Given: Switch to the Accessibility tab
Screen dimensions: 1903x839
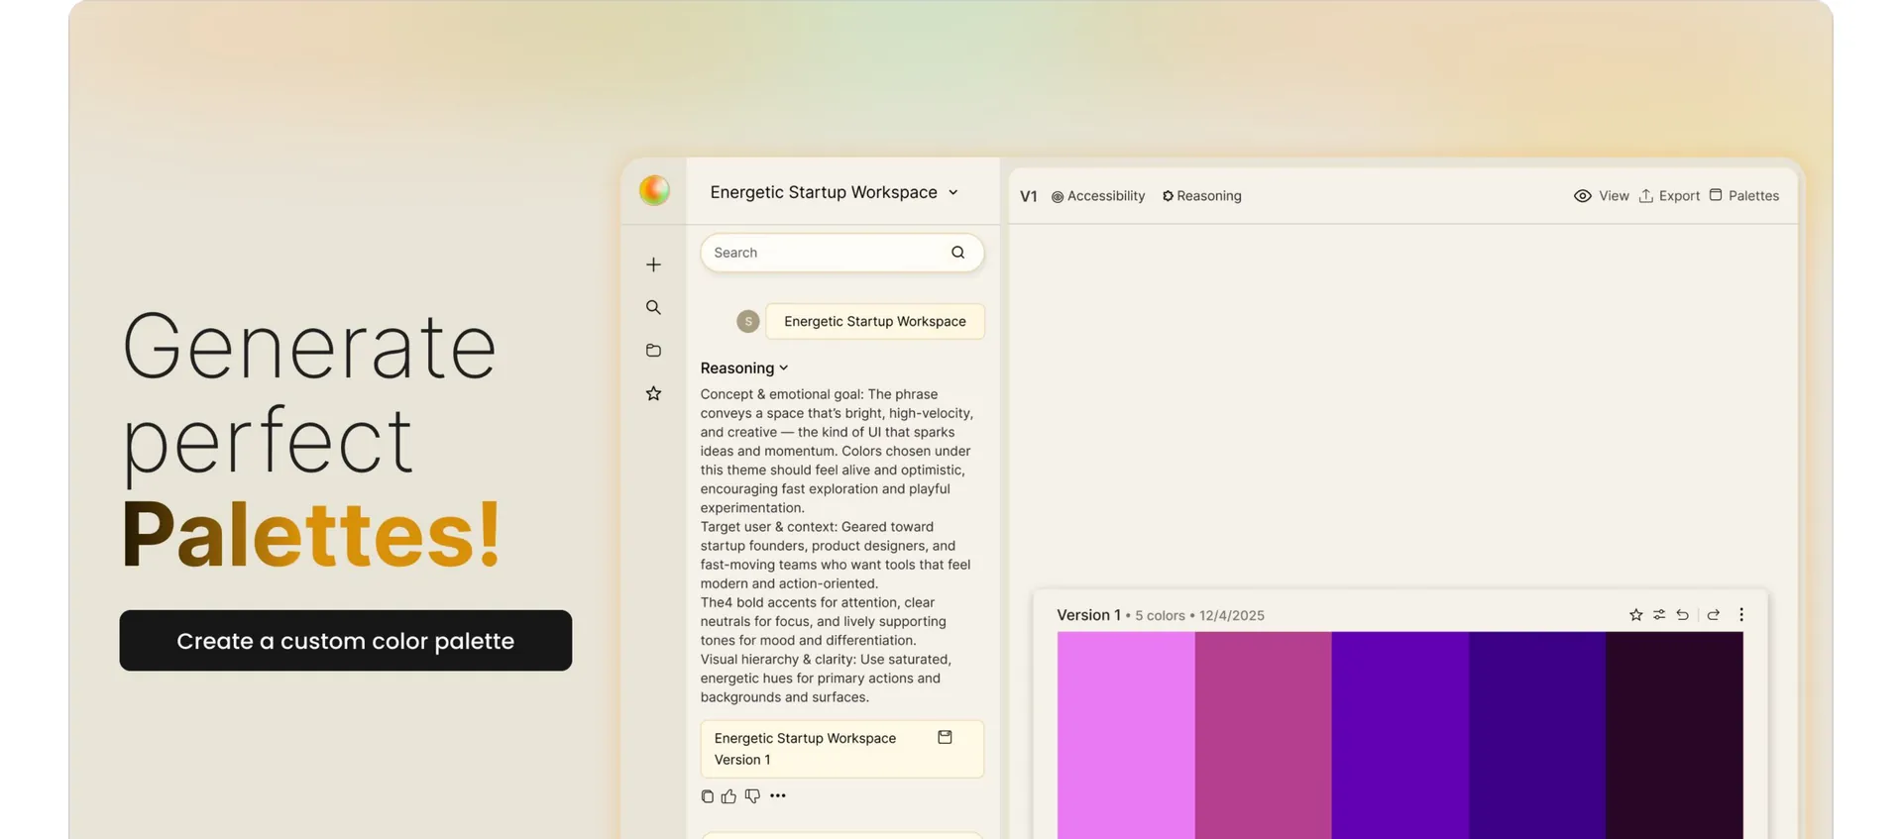Looking at the screenshot, I should point(1098,196).
